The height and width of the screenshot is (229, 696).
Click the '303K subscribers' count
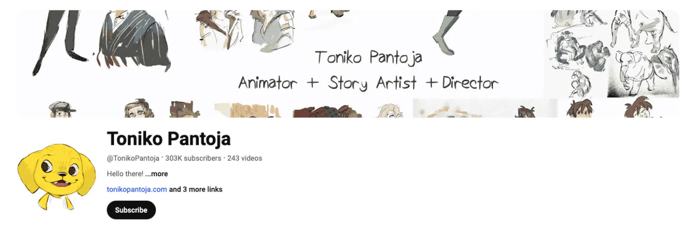click(x=193, y=158)
